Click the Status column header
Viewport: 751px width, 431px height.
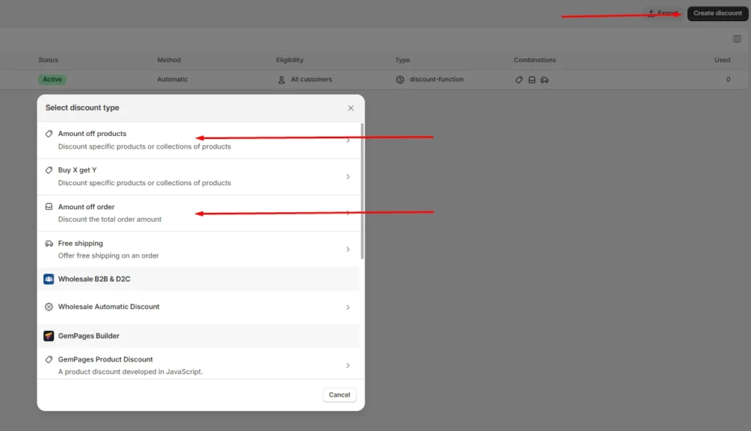48,60
